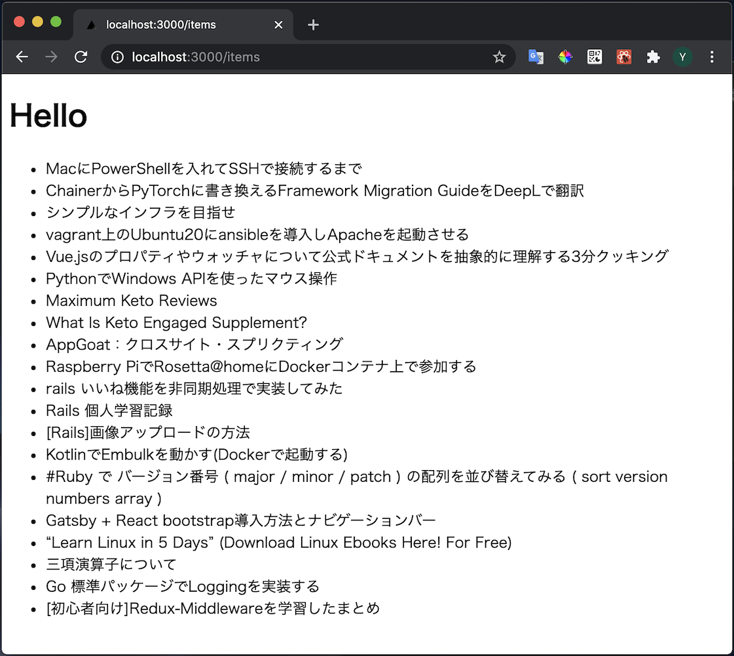Click "[Rails]画像アップロードの方法" item
Viewport: 734px width, 656px height.
[x=148, y=432]
